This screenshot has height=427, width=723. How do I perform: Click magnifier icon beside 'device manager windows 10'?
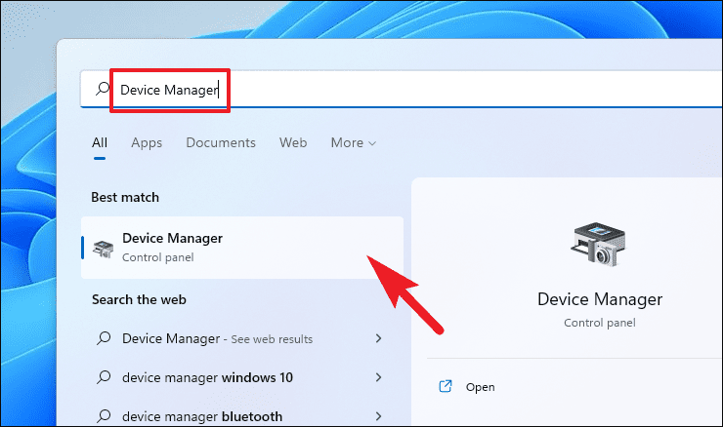pyautogui.click(x=104, y=377)
